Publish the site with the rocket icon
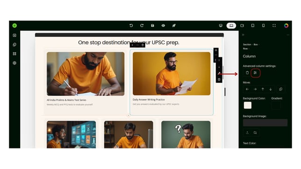This screenshot has height=169, width=301. (x=174, y=26)
